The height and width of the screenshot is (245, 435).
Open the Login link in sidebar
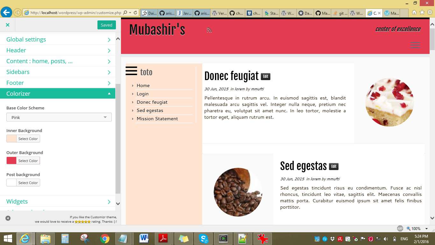coord(143,94)
